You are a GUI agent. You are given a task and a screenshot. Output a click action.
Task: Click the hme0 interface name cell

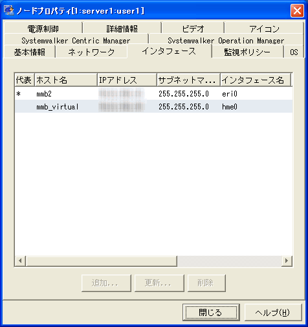coord(230,107)
